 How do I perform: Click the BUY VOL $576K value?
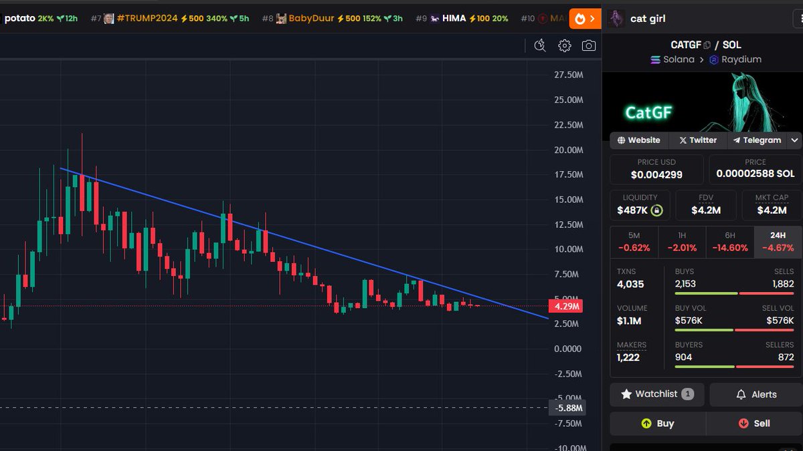pos(689,321)
